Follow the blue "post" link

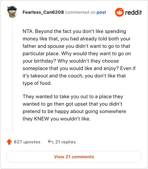point(101,12)
